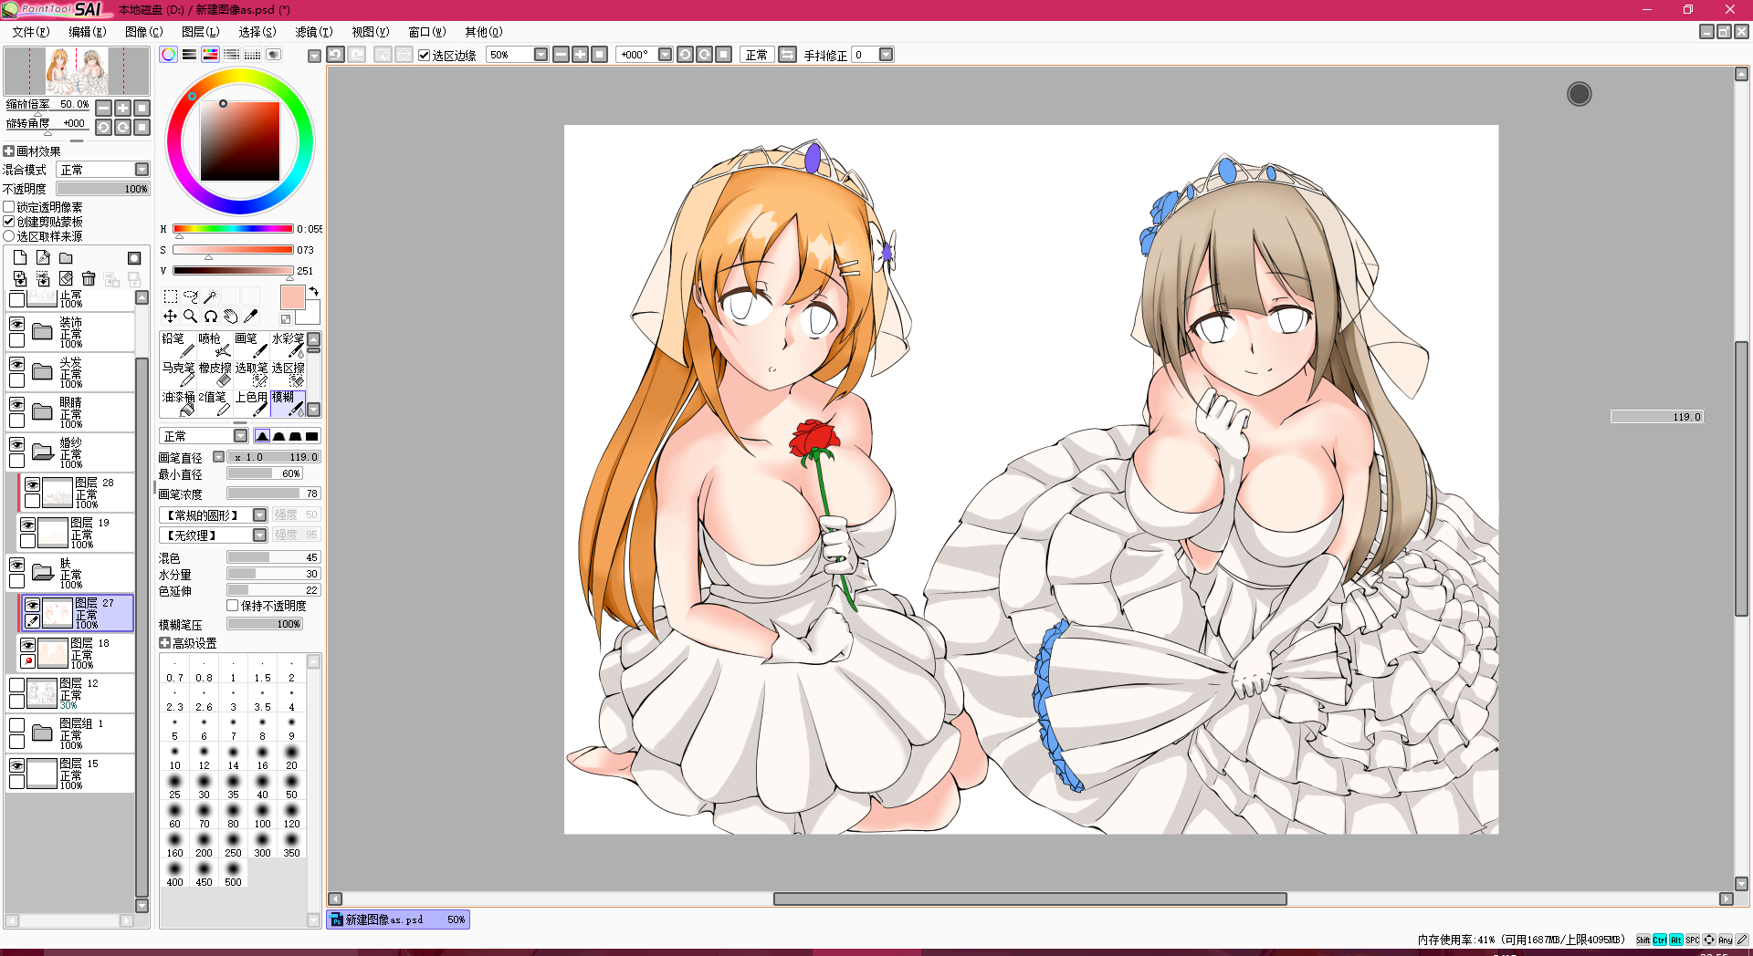Viewport: 1753px width, 956px height.
Task: Select the 选区取样来源 radio option
Action: [9, 236]
